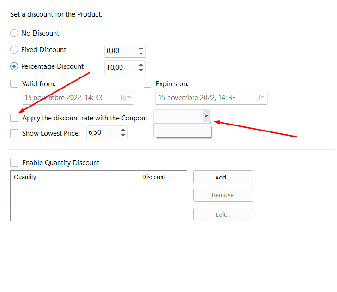Expand the Coupon dropdown arrow
The width and height of the screenshot is (337, 292).
click(x=206, y=117)
